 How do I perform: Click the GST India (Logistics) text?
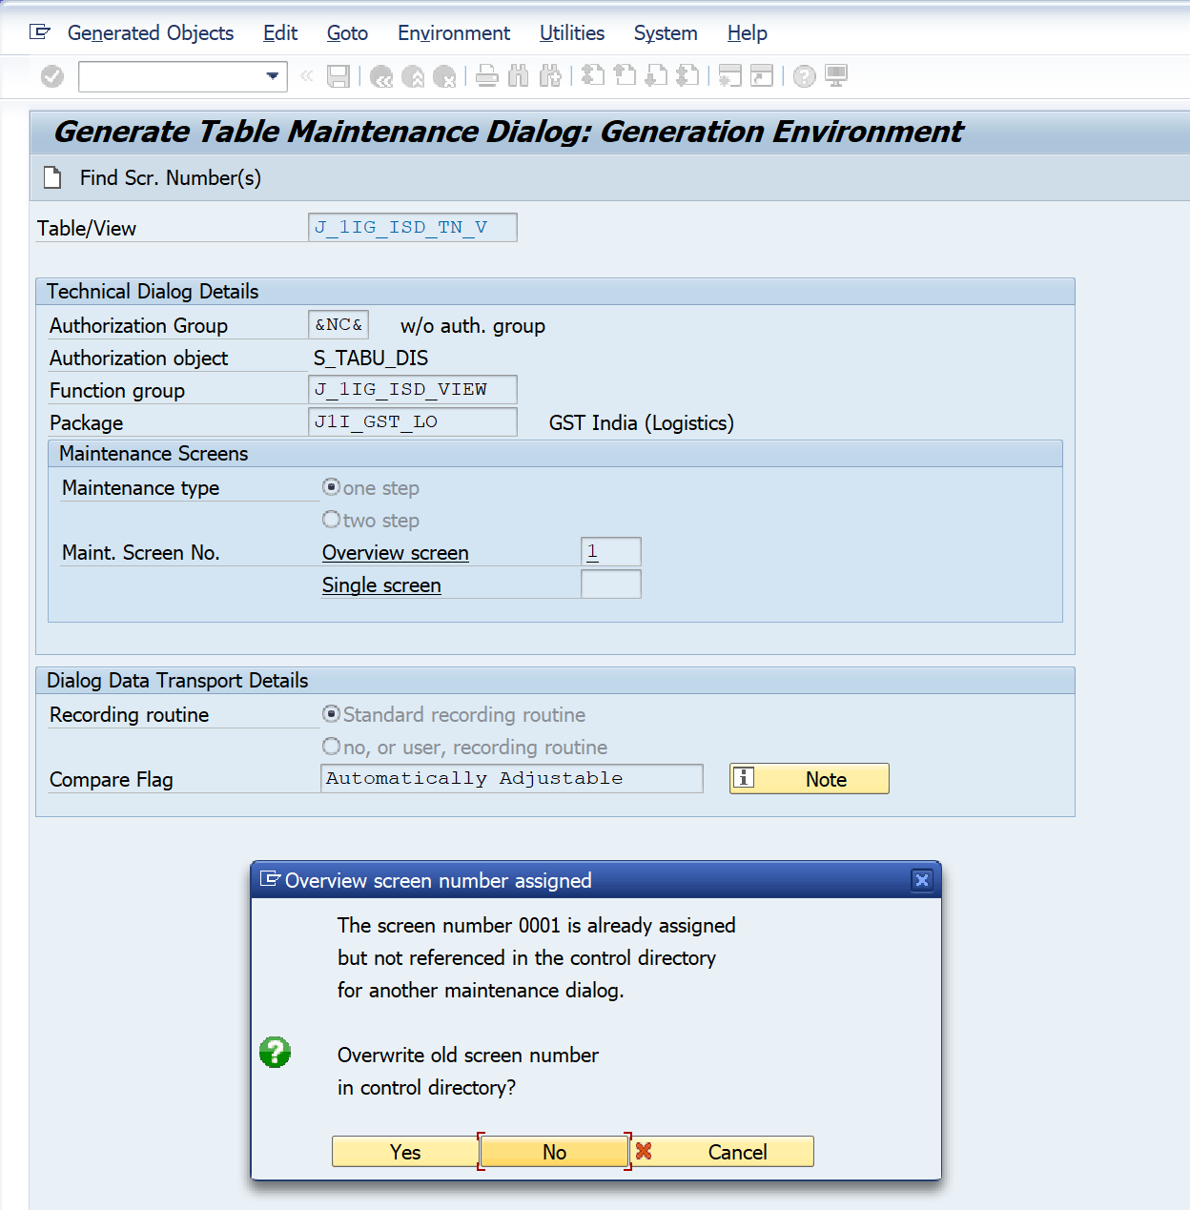click(x=642, y=423)
